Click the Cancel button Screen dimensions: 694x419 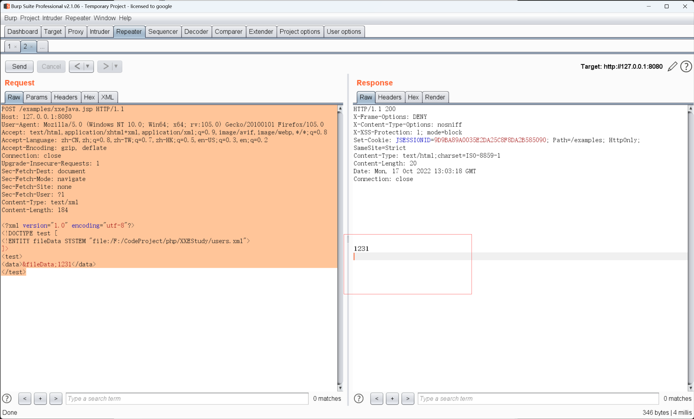point(51,67)
